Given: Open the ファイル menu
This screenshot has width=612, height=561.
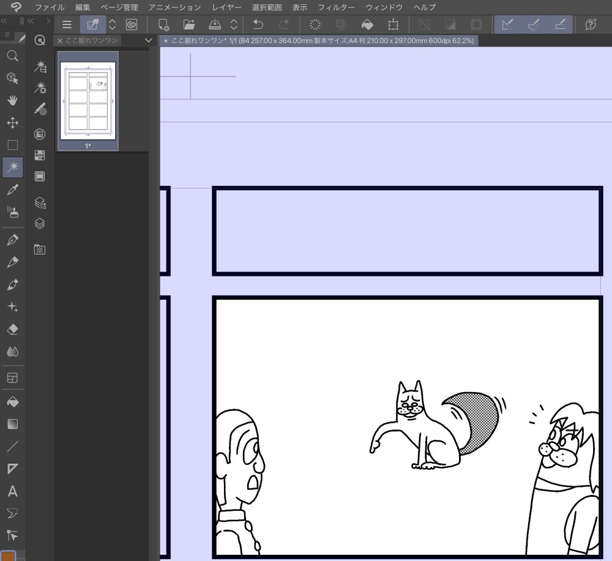Looking at the screenshot, I should (50, 7).
